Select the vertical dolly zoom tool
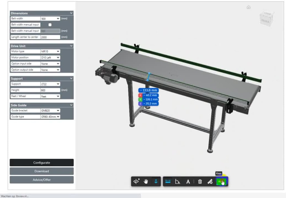Image resolution: width=286 pixels, height=198 pixels. pos(156,181)
